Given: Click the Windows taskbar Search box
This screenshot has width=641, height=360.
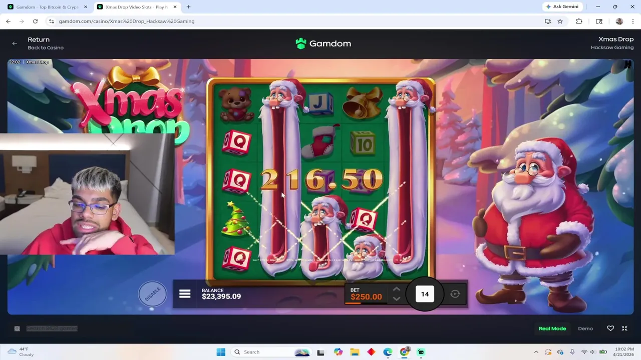Looking at the screenshot, I should [271, 352].
